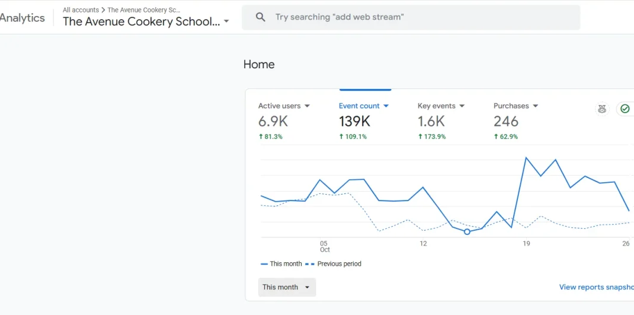Open the Avenue Cookery School property selector
634x315 pixels.
[x=146, y=21]
